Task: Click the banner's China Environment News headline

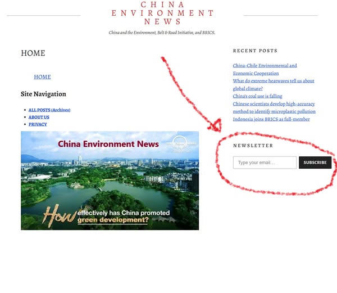Action: click(x=108, y=144)
